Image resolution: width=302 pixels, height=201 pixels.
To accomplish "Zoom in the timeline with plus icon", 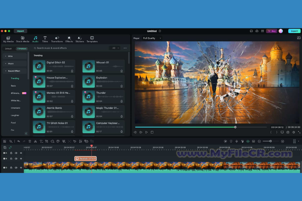I will [x=283, y=142].
